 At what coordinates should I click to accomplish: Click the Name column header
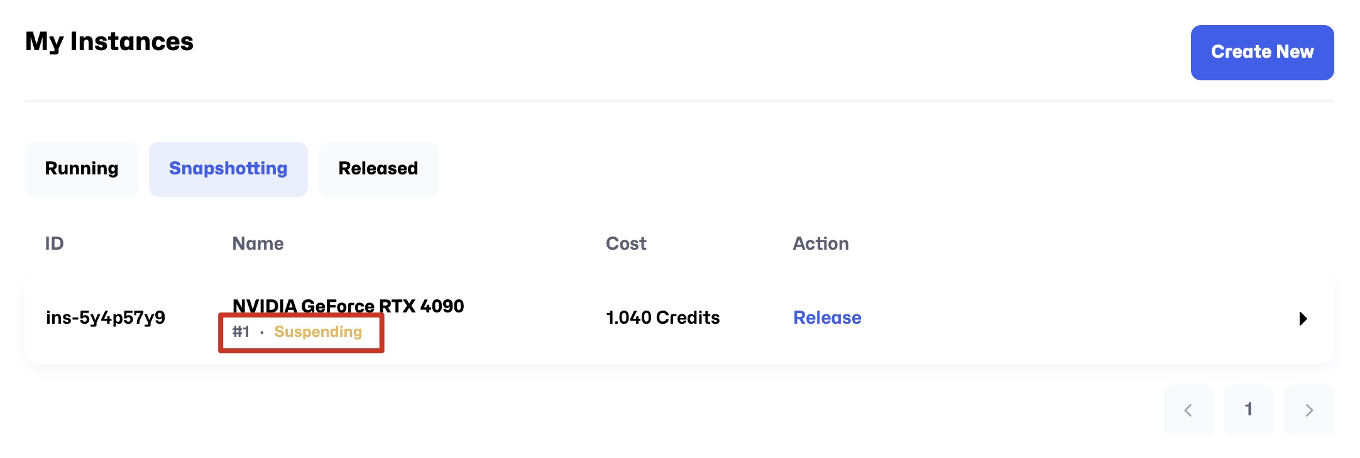coord(258,243)
